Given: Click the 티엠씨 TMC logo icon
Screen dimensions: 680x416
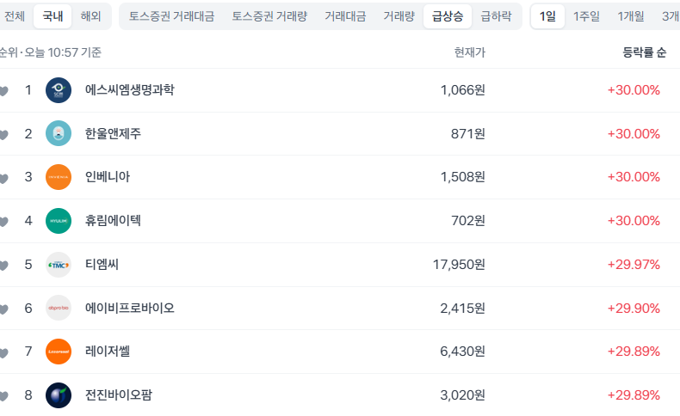Looking at the screenshot, I should pos(59,265).
